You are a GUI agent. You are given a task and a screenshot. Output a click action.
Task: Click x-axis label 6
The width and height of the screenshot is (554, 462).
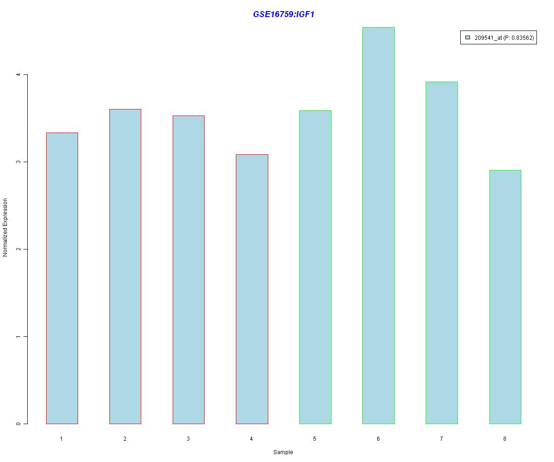point(378,438)
